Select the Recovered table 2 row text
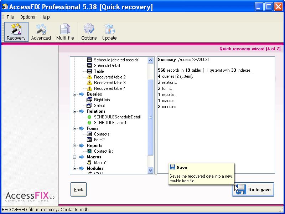285x214 pixels. pyautogui.click(x=110, y=77)
